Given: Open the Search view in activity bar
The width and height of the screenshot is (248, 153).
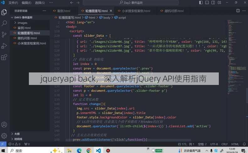Looking at the screenshot, I should click(x=4, y=23).
